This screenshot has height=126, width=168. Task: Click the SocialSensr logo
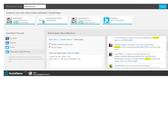coord(13,73)
